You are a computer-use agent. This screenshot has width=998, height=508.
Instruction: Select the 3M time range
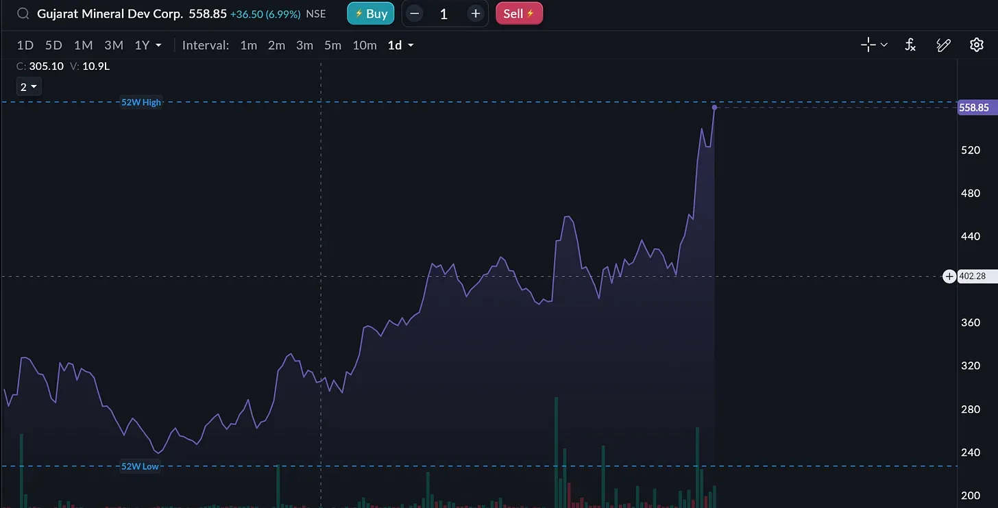[x=113, y=45]
